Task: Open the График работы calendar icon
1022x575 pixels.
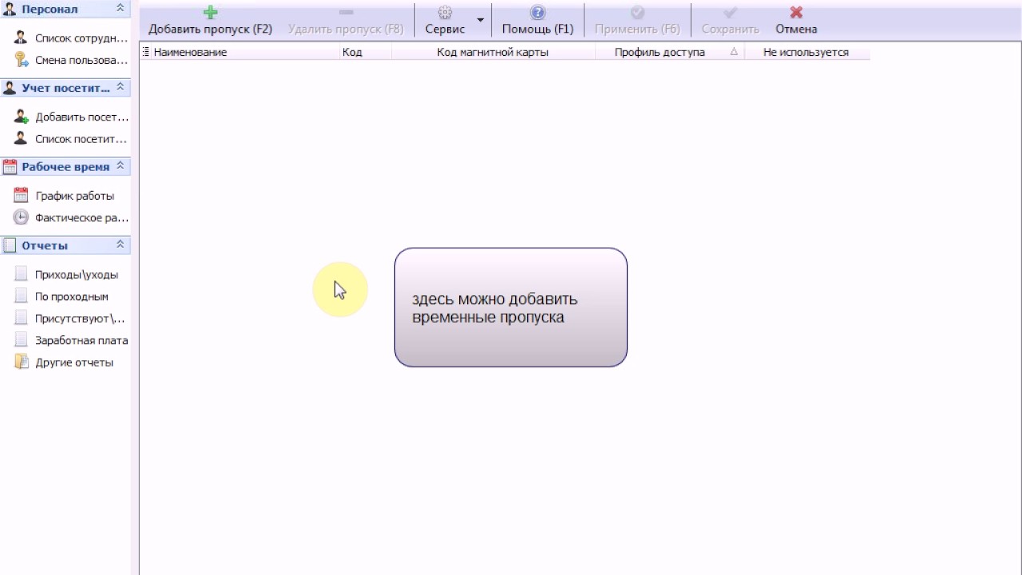Action: [x=21, y=195]
